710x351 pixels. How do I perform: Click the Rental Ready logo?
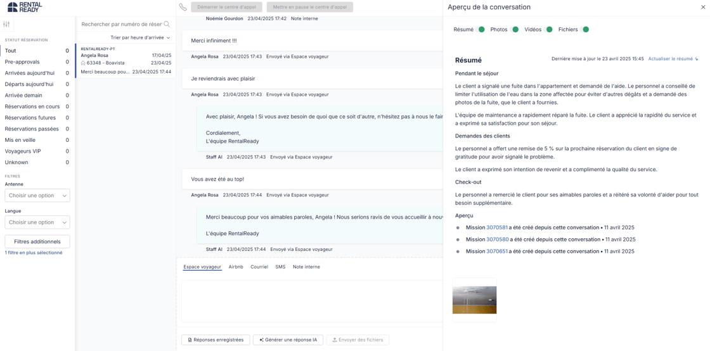pyautogui.click(x=25, y=7)
